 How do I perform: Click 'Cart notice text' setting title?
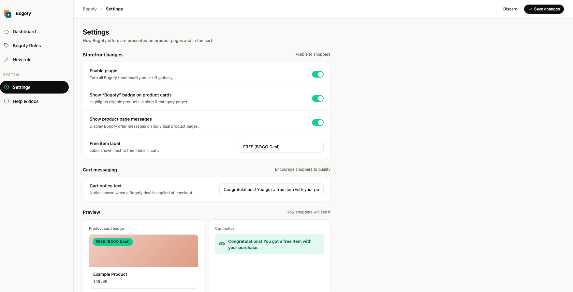click(106, 186)
